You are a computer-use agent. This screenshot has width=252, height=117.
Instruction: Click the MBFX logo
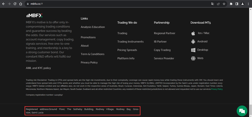(34, 16)
